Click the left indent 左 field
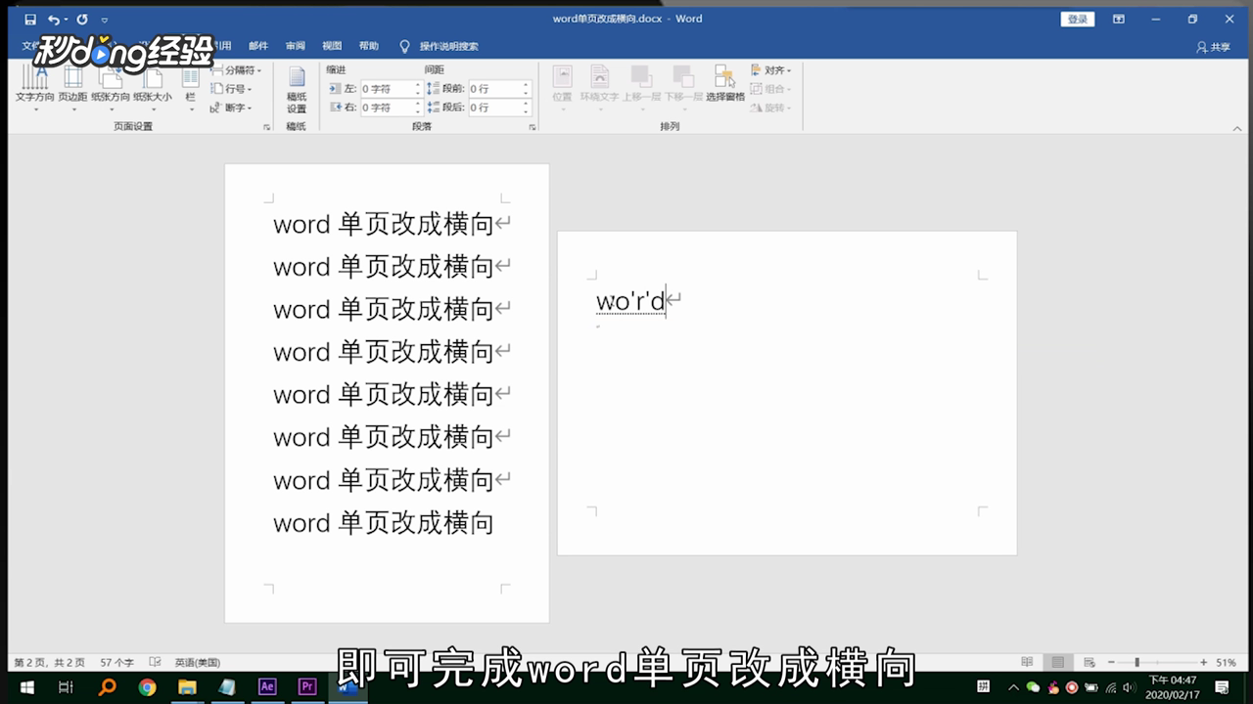The width and height of the screenshot is (1253, 704). 391,89
